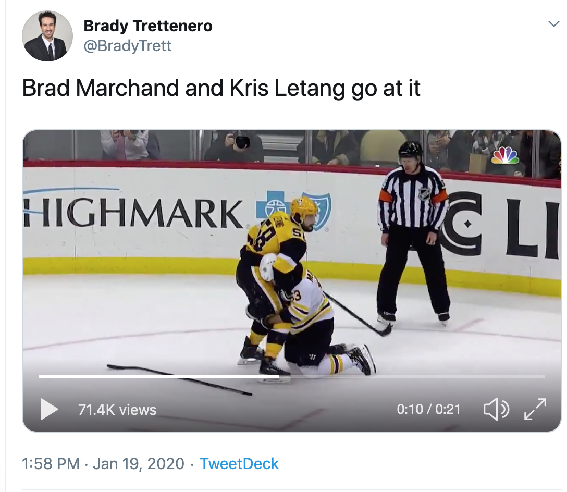Click Brady Trettenero's profile photo

[47, 36]
